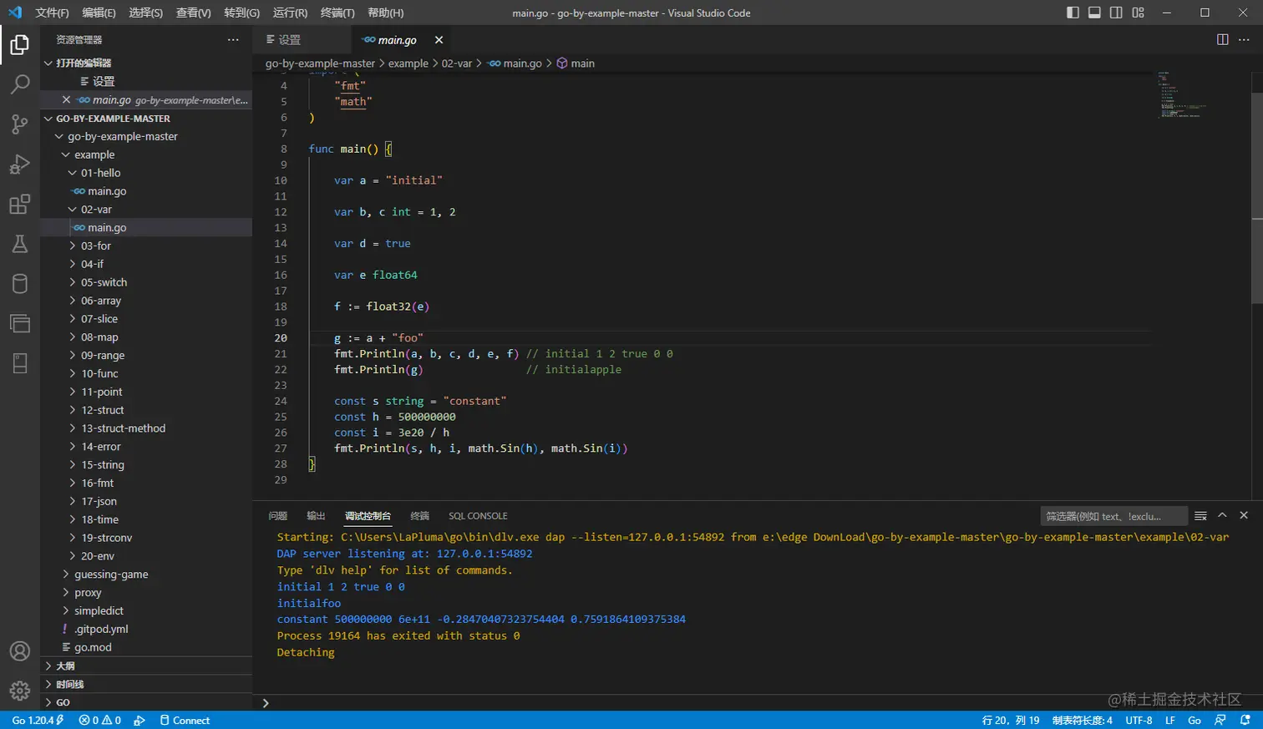Collapse the 02-var folder

click(x=95, y=210)
